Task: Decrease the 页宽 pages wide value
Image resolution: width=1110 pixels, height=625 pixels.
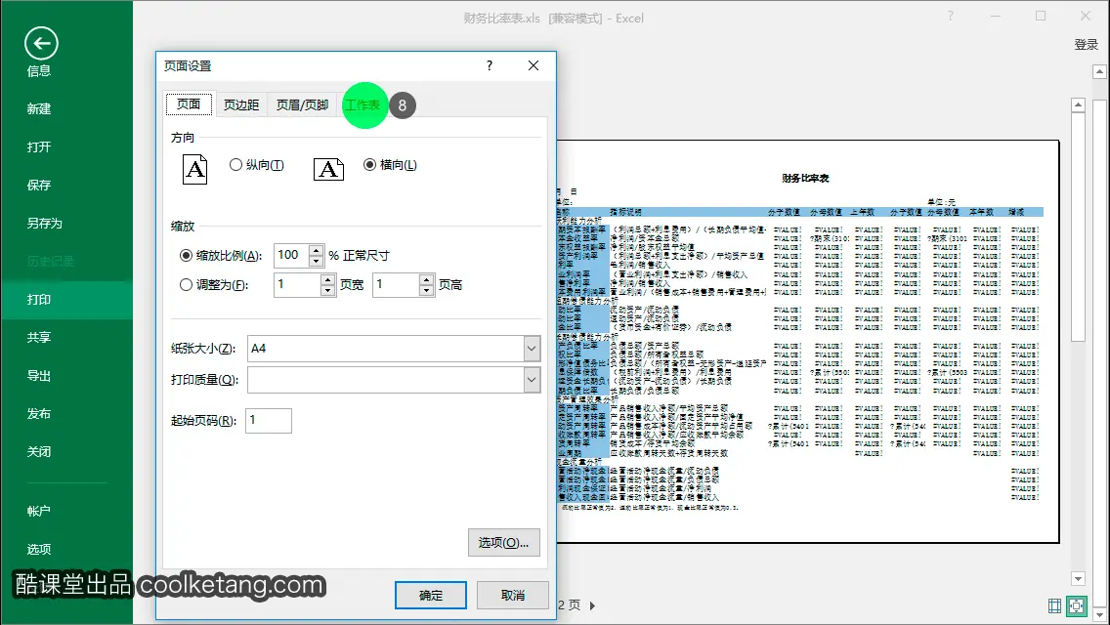Action: pos(327,290)
